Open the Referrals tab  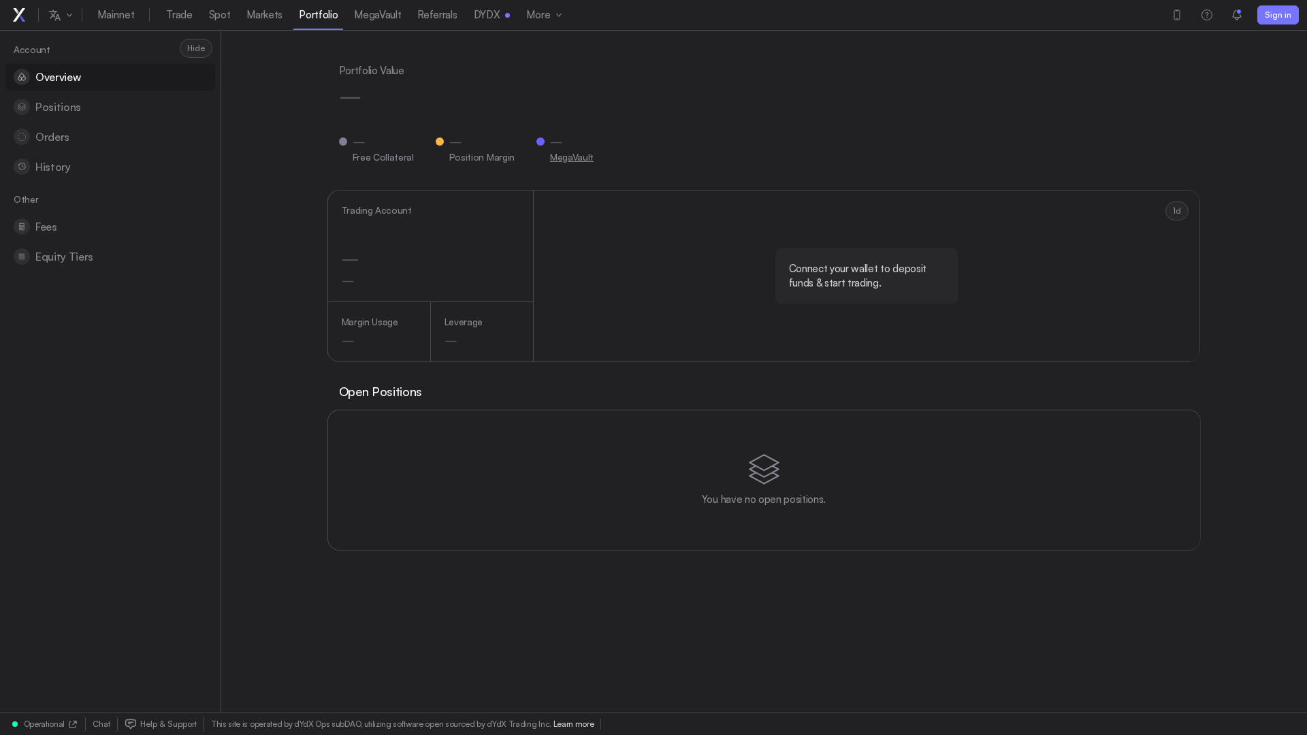(x=437, y=15)
